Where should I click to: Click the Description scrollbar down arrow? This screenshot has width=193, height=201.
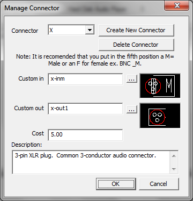click(174, 169)
